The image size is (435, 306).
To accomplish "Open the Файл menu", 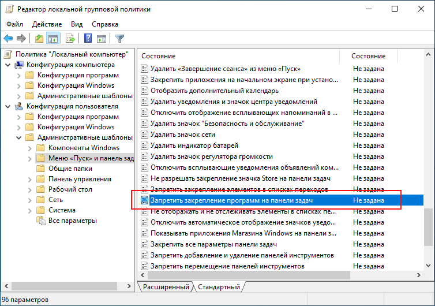I will pos(14,24).
